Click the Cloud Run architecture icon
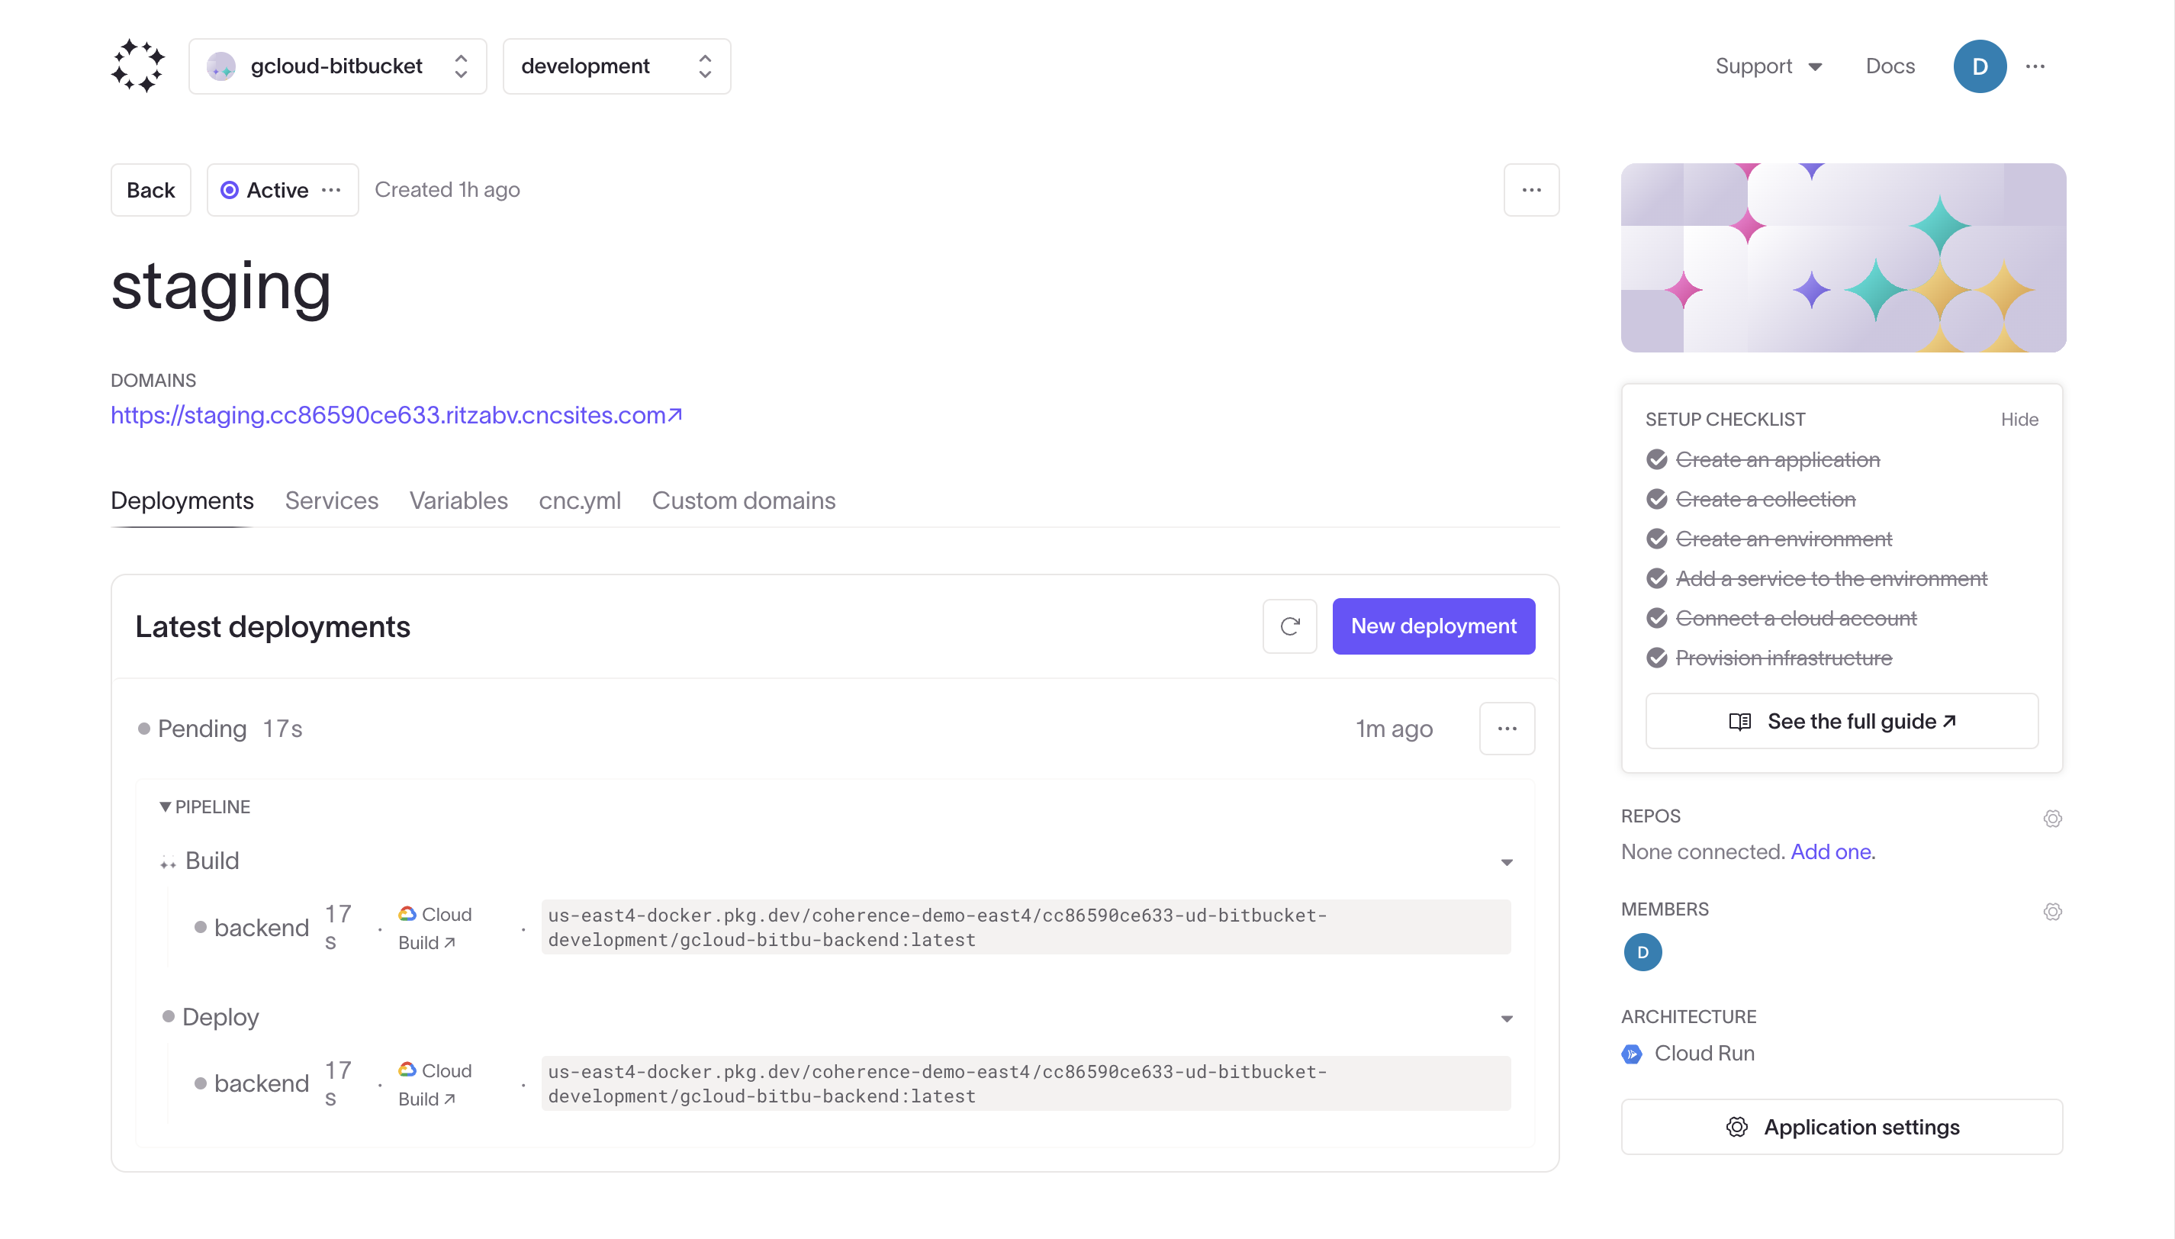 [x=1633, y=1054]
